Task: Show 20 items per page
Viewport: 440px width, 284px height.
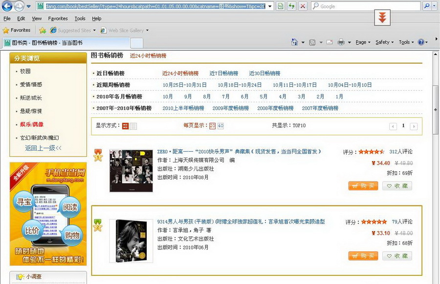Action: [213, 126]
